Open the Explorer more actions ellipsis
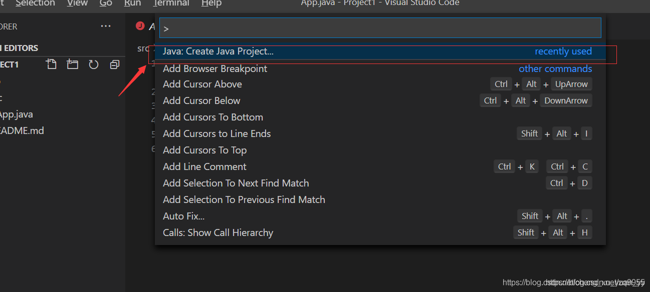650x292 pixels. (x=106, y=26)
